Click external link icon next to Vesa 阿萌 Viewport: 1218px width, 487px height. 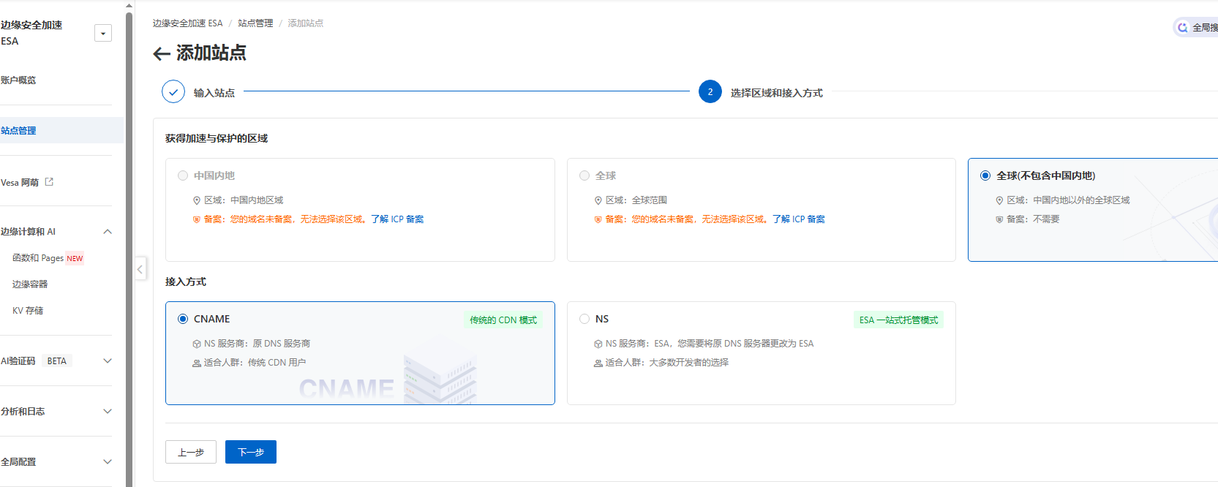click(49, 182)
